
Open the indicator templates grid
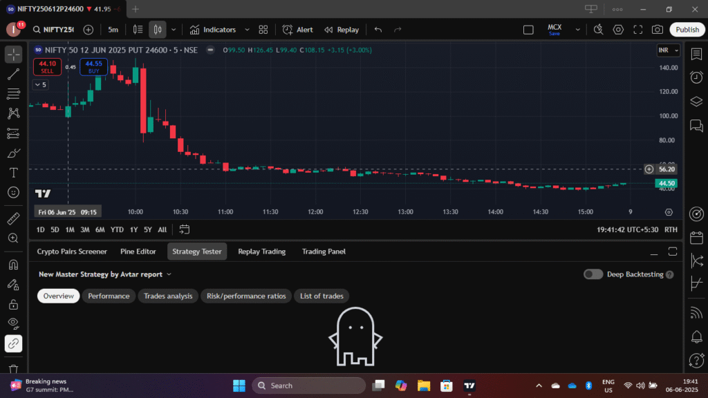[x=263, y=30]
